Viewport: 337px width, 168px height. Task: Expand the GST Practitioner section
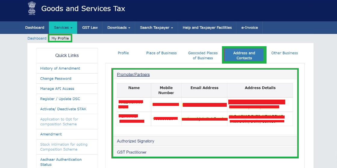click(132, 152)
